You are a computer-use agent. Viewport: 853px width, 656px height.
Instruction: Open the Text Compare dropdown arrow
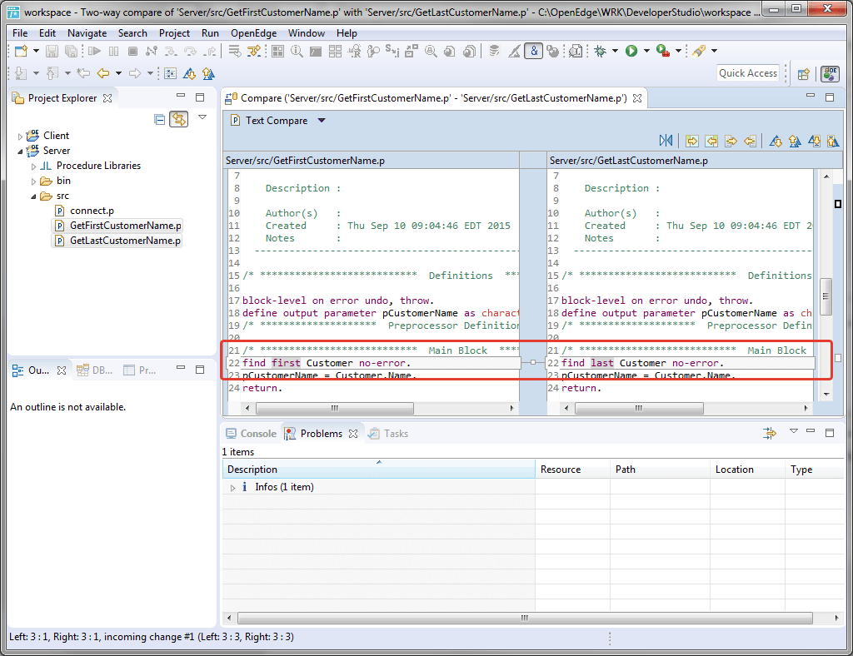tap(322, 121)
